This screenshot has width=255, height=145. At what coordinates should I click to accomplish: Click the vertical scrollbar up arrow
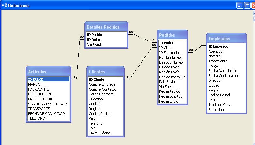click(x=254, y=14)
